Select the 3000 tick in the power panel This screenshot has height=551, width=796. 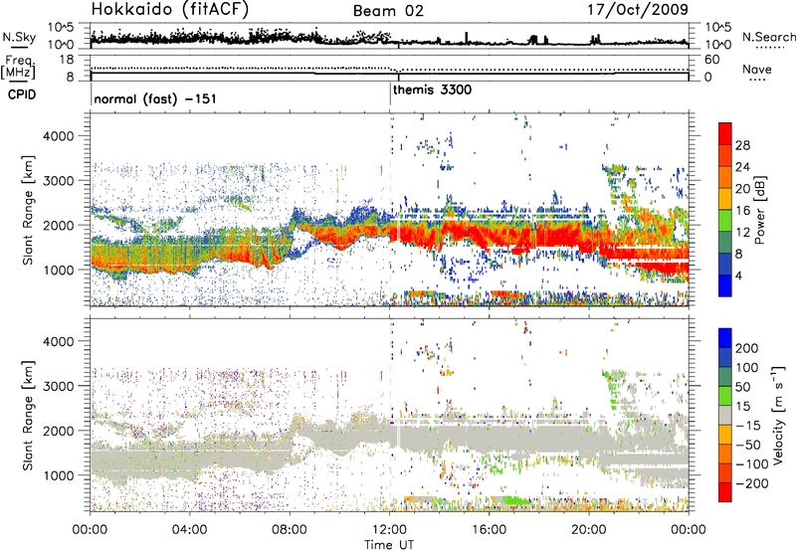coord(58,181)
